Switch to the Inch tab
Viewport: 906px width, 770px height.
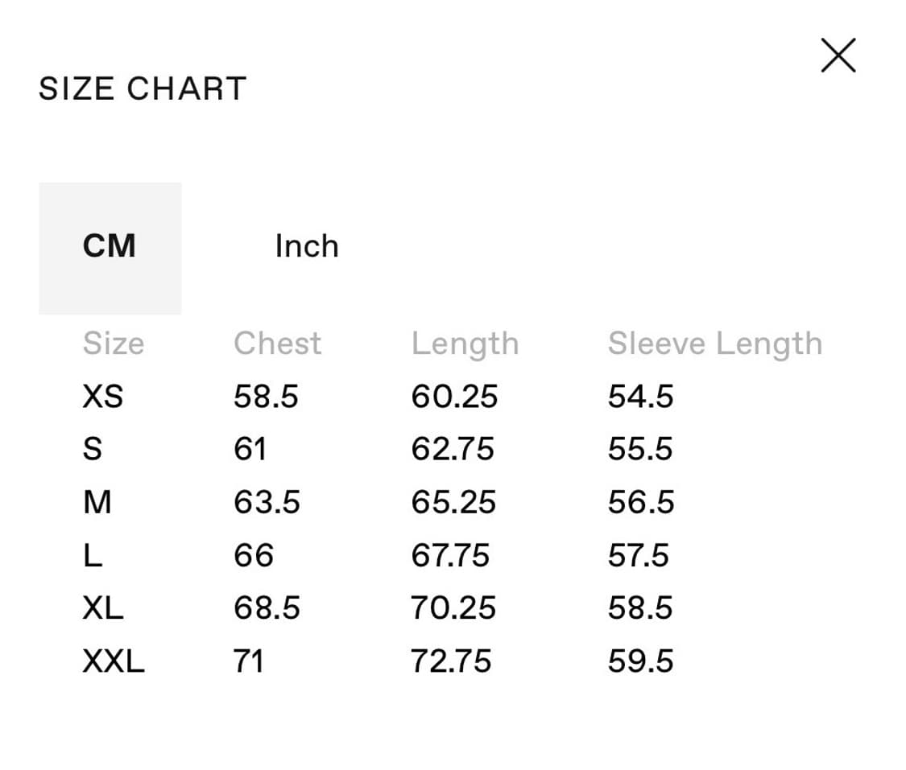click(x=307, y=246)
